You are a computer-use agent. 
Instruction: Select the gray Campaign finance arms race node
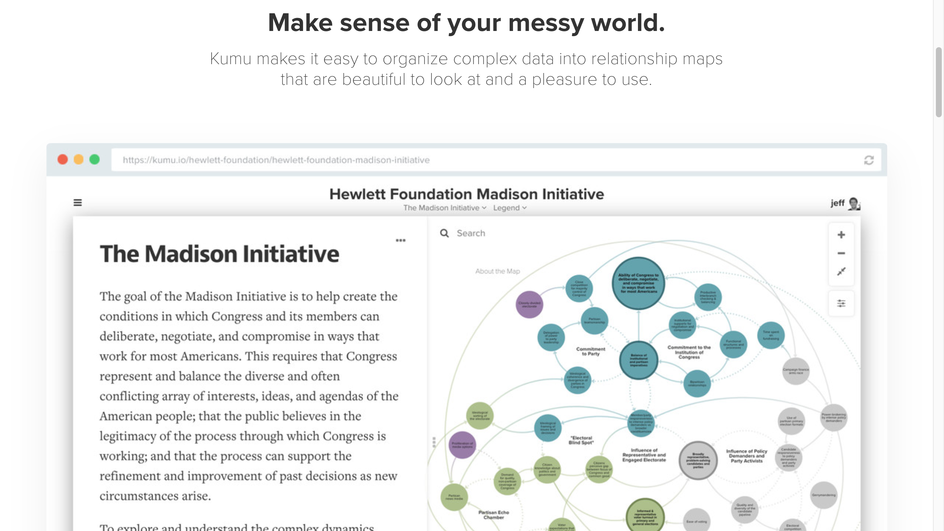(796, 371)
